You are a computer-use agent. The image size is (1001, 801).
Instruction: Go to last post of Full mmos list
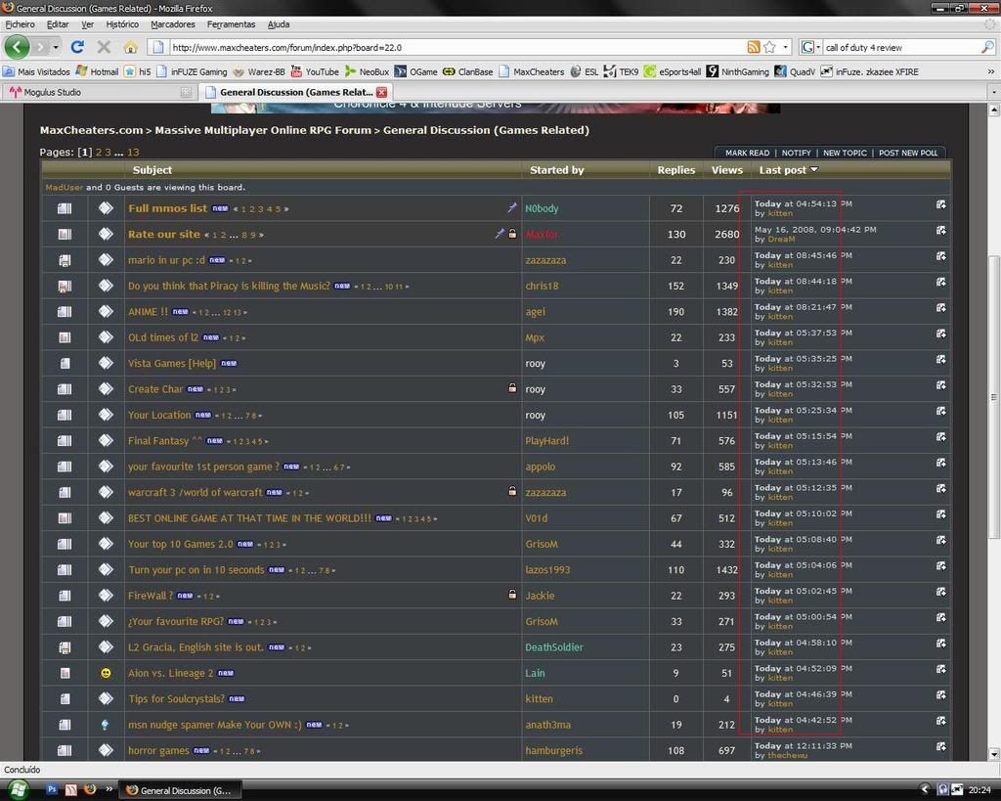click(x=940, y=204)
